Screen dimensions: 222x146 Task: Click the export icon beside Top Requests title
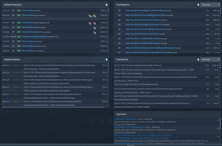tap(198, 5)
